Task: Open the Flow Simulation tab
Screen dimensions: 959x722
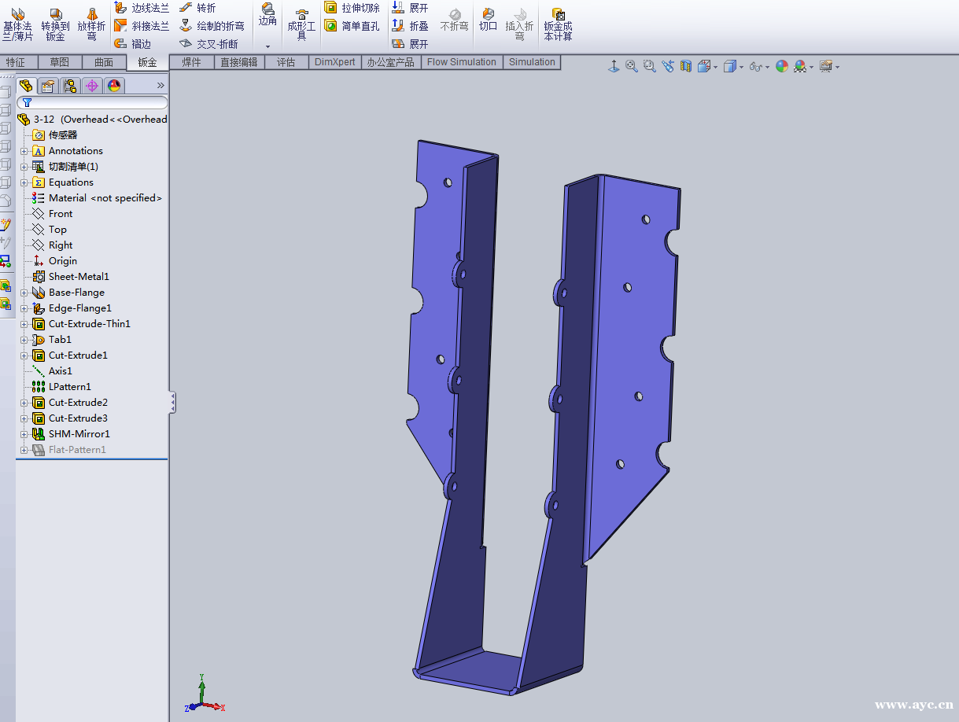Action: 462,62
